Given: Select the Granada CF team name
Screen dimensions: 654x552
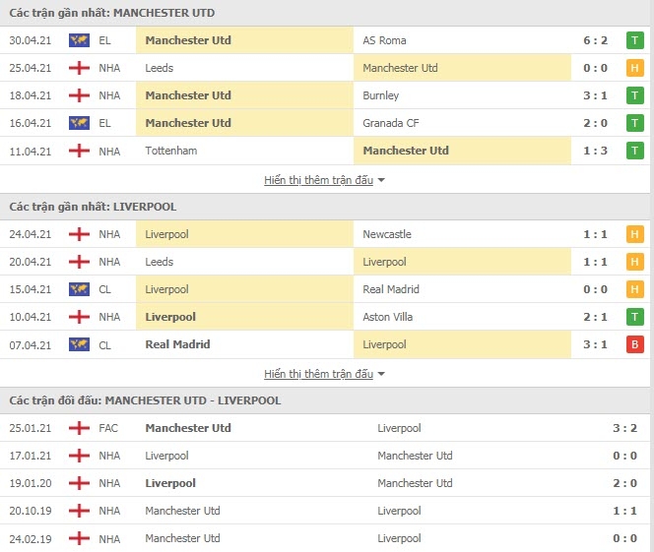Looking at the screenshot, I should pos(391,123).
